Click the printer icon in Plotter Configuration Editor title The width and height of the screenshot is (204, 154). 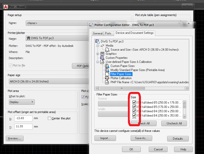pos(91,25)
